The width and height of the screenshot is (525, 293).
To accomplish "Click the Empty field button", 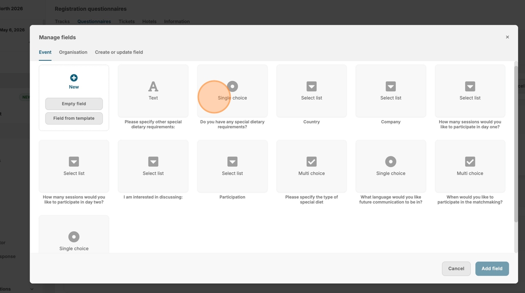I will tap(74, 104).
